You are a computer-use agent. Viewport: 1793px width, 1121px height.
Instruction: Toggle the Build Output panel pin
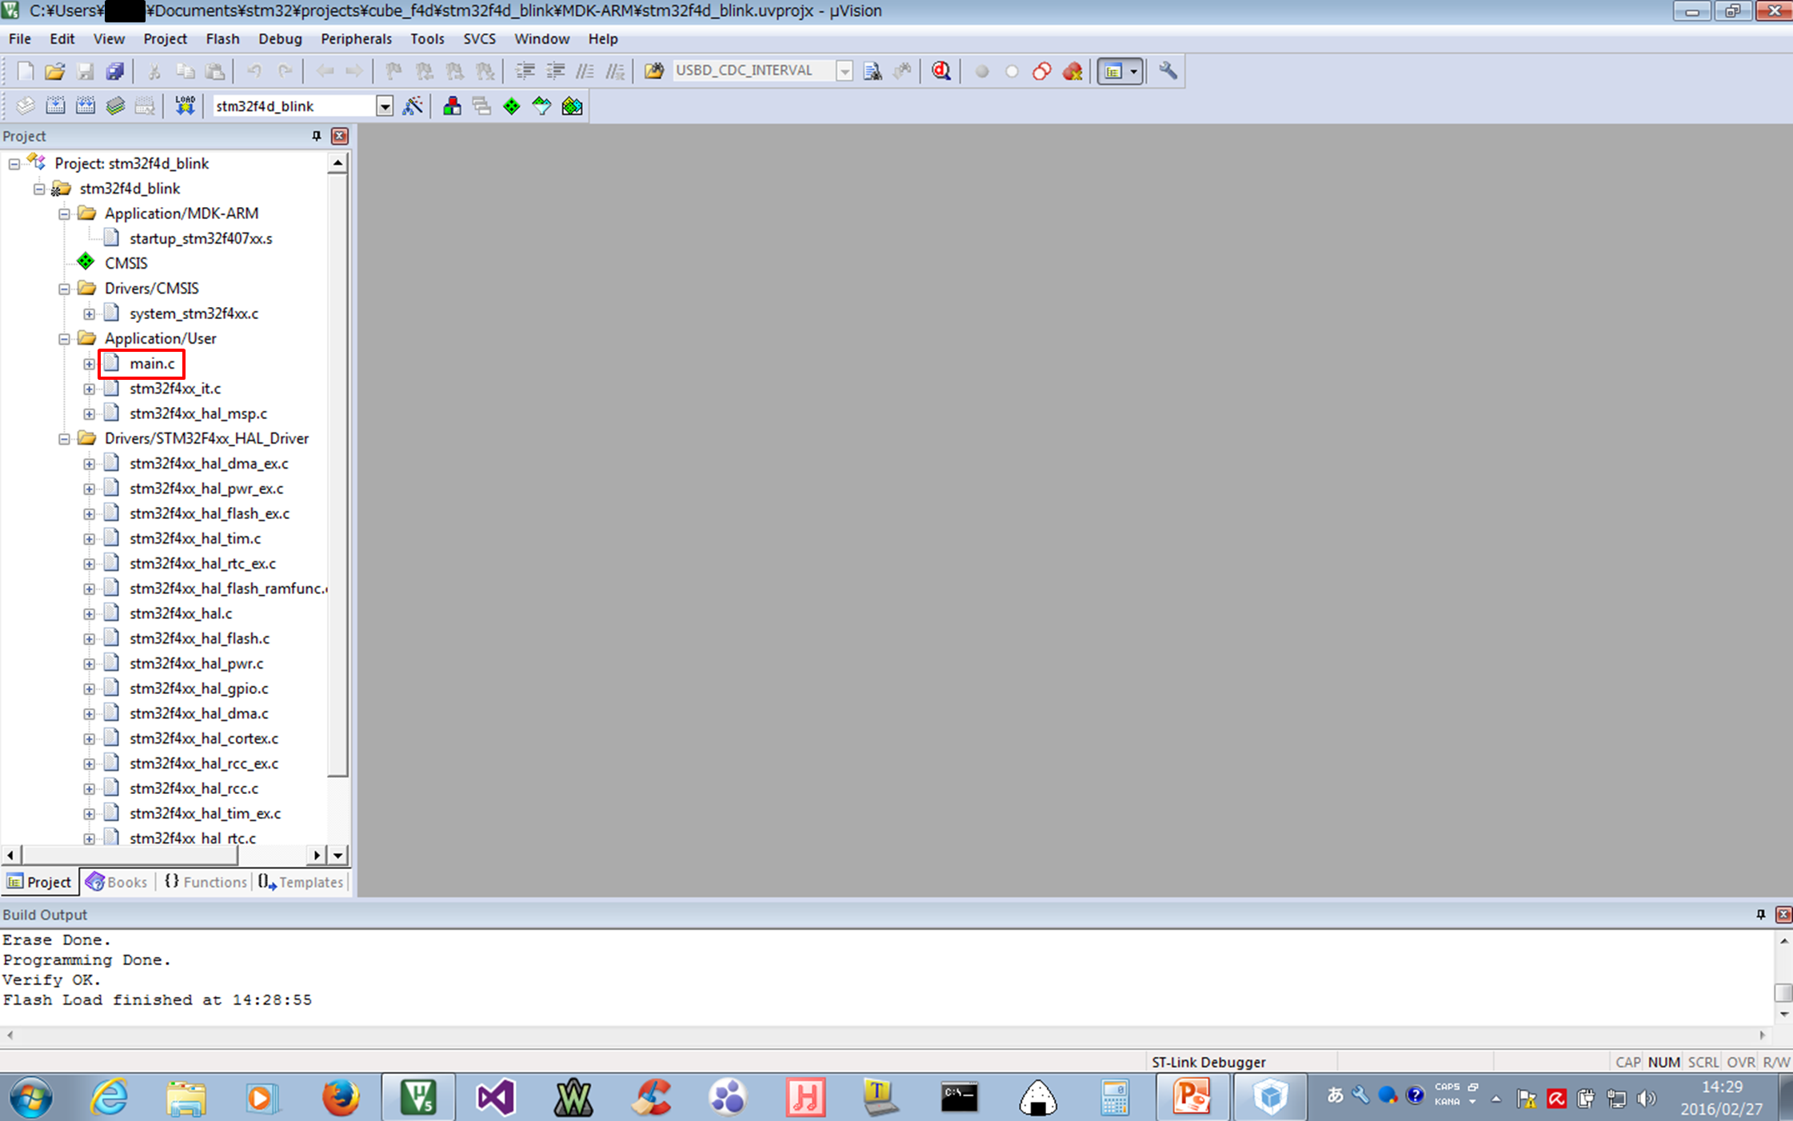[x=1760, y=914]
